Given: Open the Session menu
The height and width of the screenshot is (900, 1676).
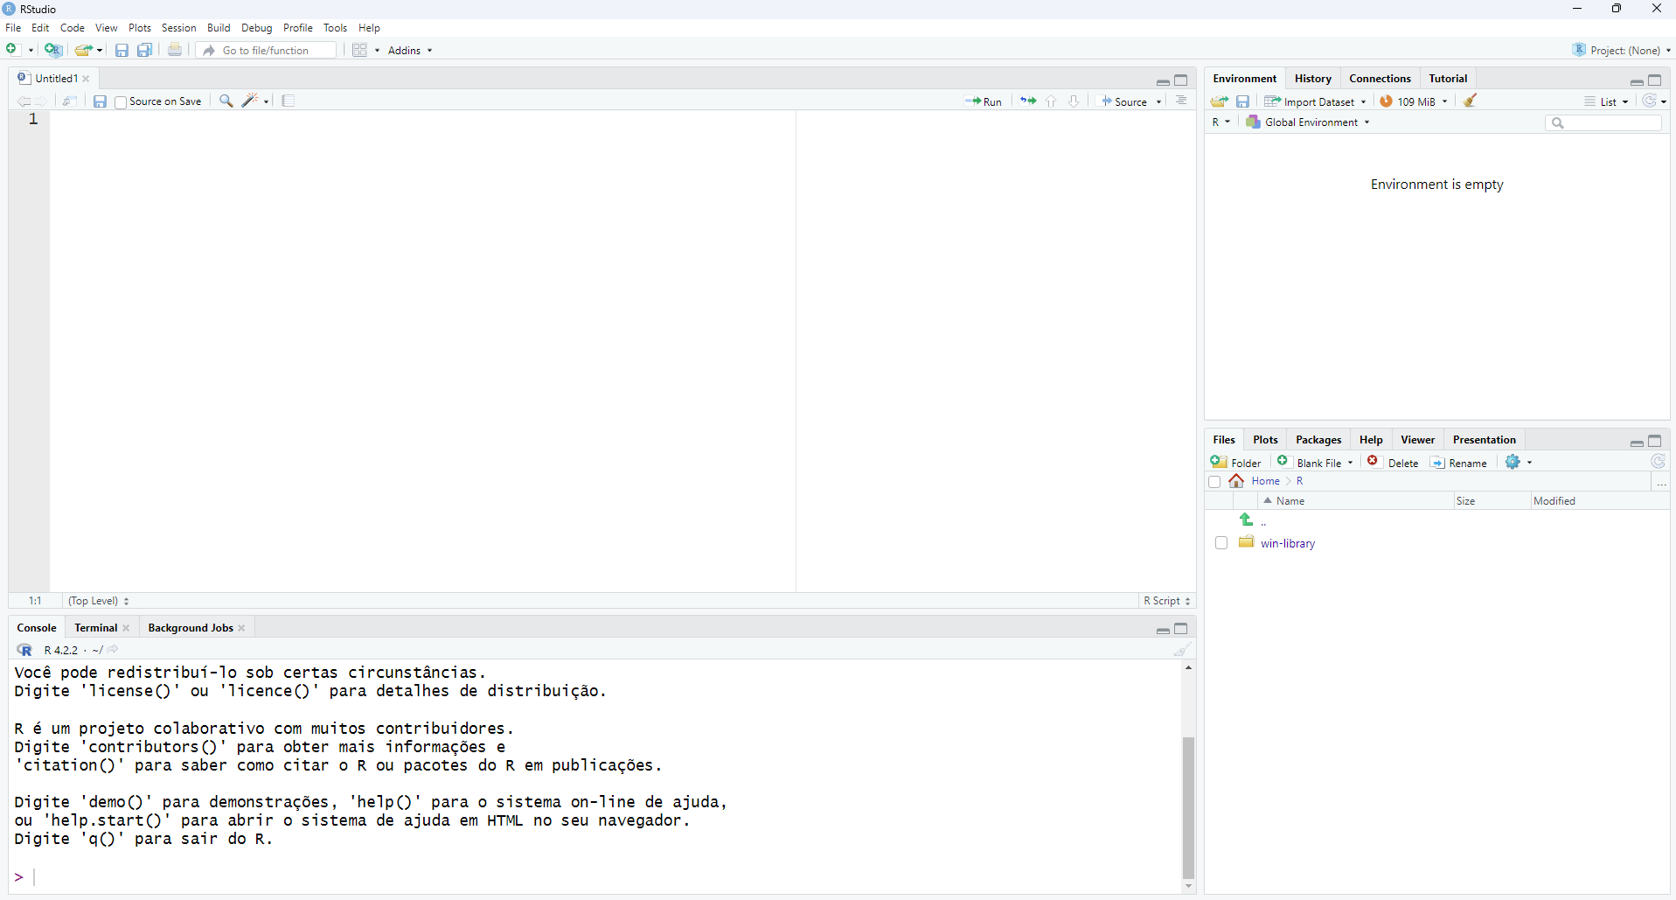Looking at the screenshot, I should coord(178,28).
